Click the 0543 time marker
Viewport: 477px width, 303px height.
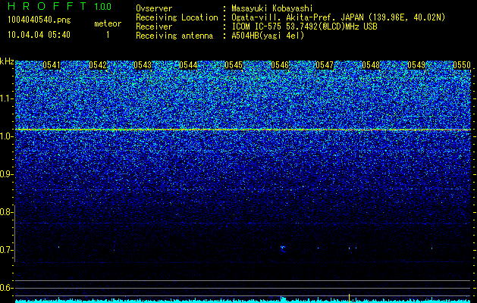pyautogui.click(x=143, y=65)
